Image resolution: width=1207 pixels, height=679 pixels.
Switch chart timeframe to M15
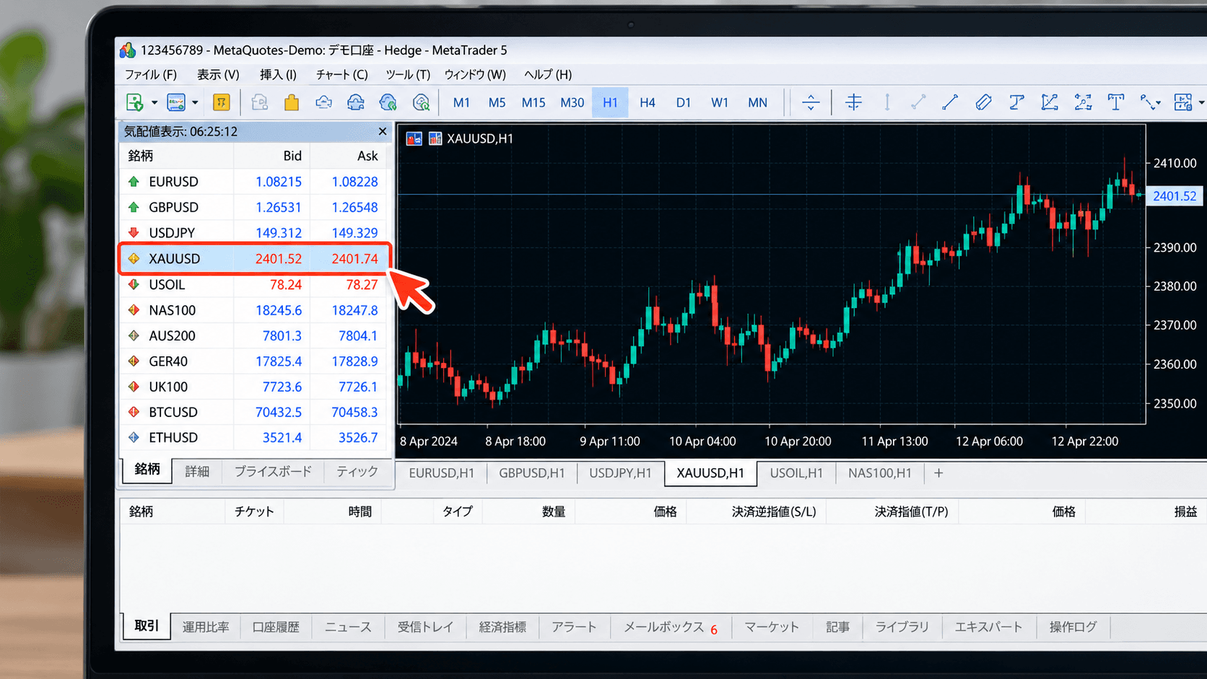click(533, 102)
